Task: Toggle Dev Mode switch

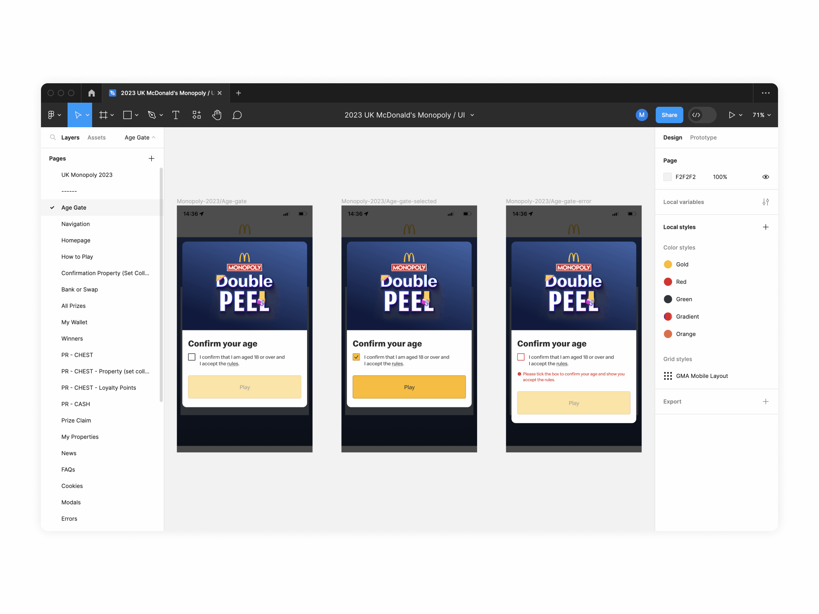Action: coord(702,115)
